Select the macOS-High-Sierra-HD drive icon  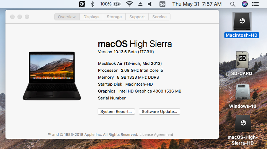pos(243,123)
